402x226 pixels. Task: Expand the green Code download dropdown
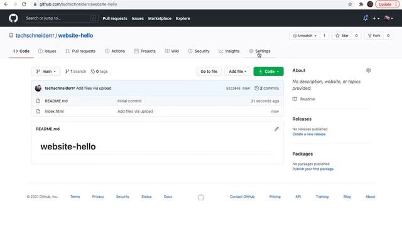[268, 72]
